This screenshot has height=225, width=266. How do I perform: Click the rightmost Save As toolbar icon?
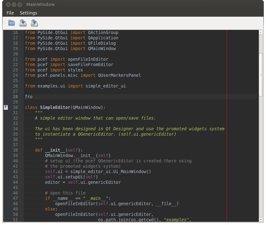[34, 23]
